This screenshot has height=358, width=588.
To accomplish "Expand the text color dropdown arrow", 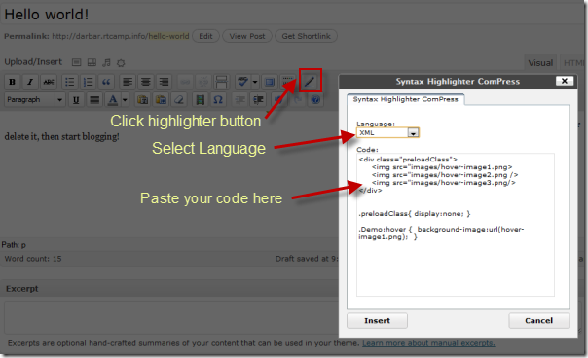I will [125, 100].
